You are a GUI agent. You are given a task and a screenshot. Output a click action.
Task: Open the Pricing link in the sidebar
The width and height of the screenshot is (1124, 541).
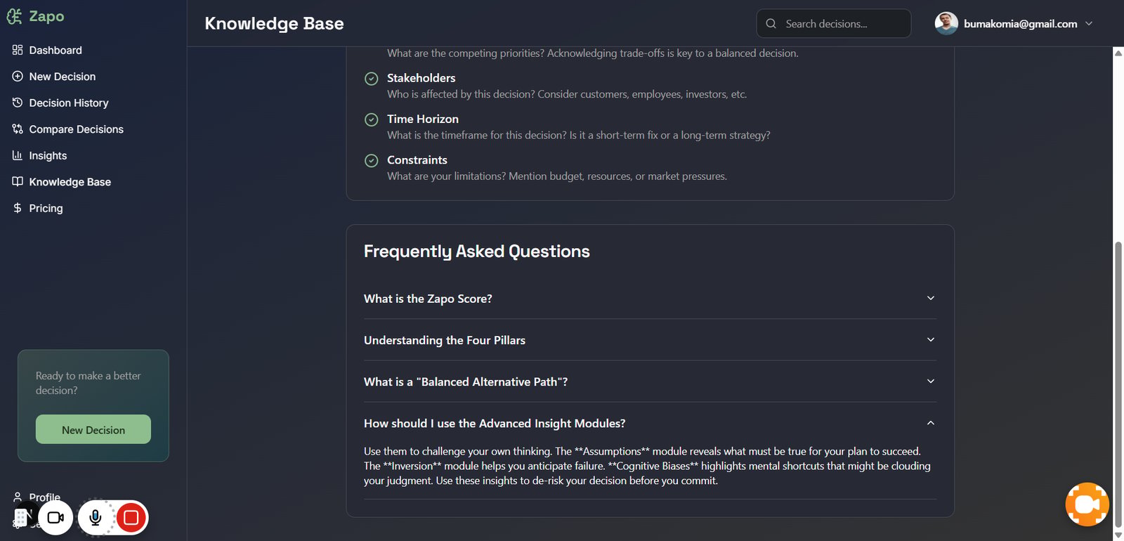click(46, 208)
